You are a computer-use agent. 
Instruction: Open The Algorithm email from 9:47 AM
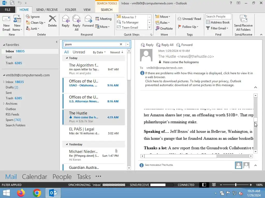point(94,69)
